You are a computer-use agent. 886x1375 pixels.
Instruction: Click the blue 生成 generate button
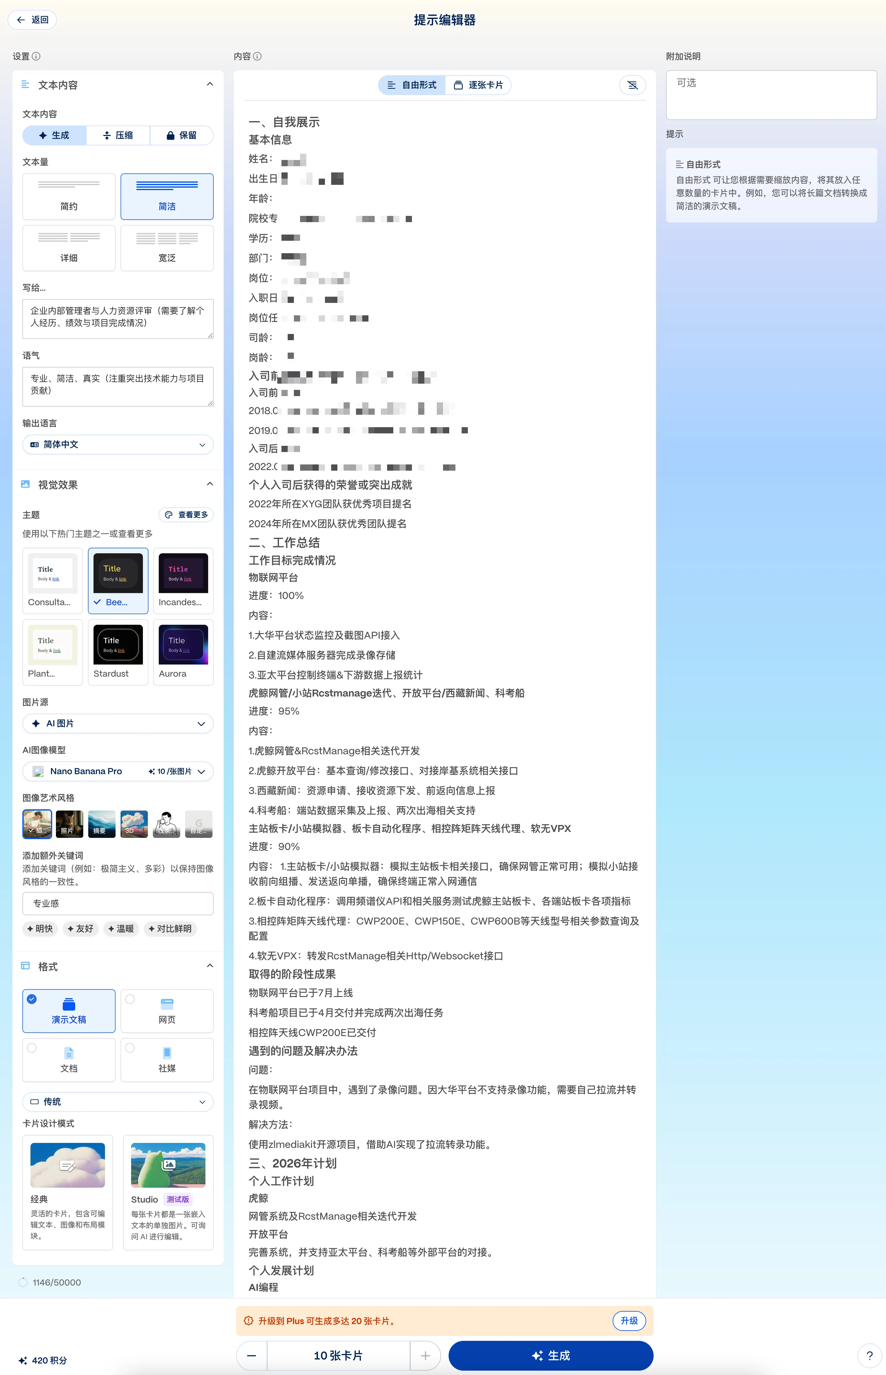click(550, 1356)
